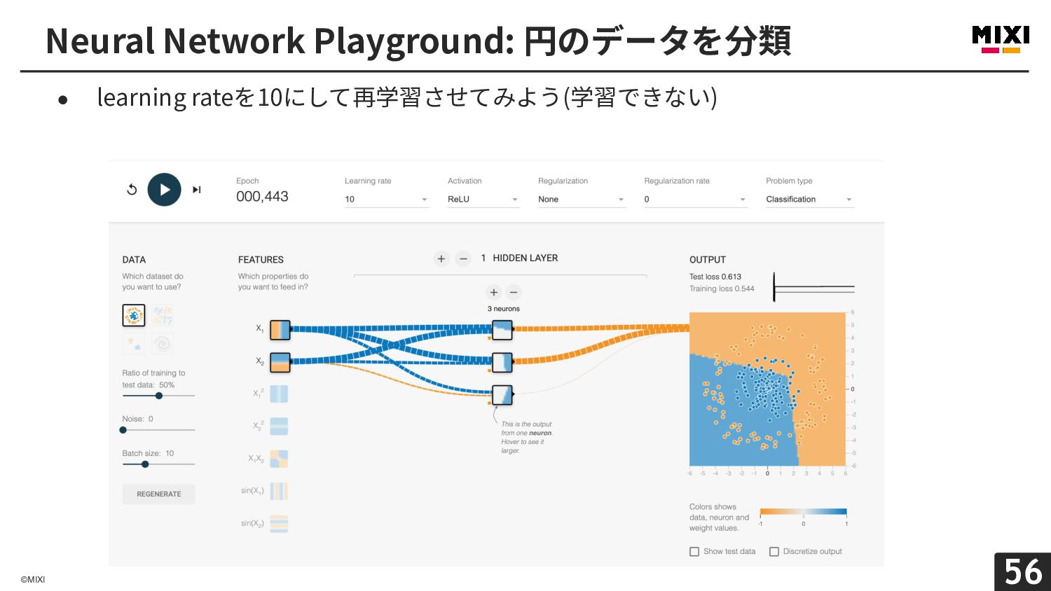Remove a hidden layer with minus icon
1051x591 pixels.
[x=463, y=259]
